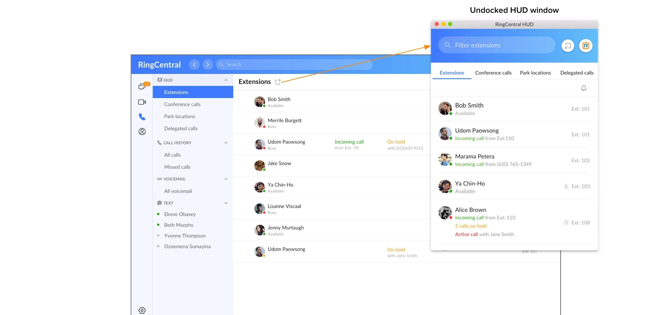This screenshot has height=315, width=661.
Task: Collapse the CALL HISTORY section
Action: (226, 143)
